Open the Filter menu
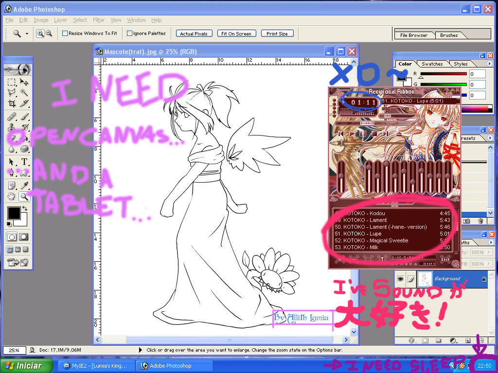The image size is (498, 373). (99, 20)
